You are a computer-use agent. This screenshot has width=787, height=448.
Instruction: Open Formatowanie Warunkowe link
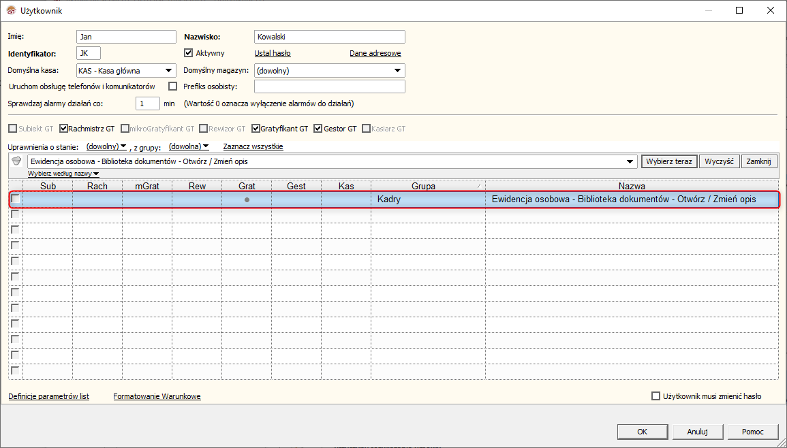(x=157, y=396)
